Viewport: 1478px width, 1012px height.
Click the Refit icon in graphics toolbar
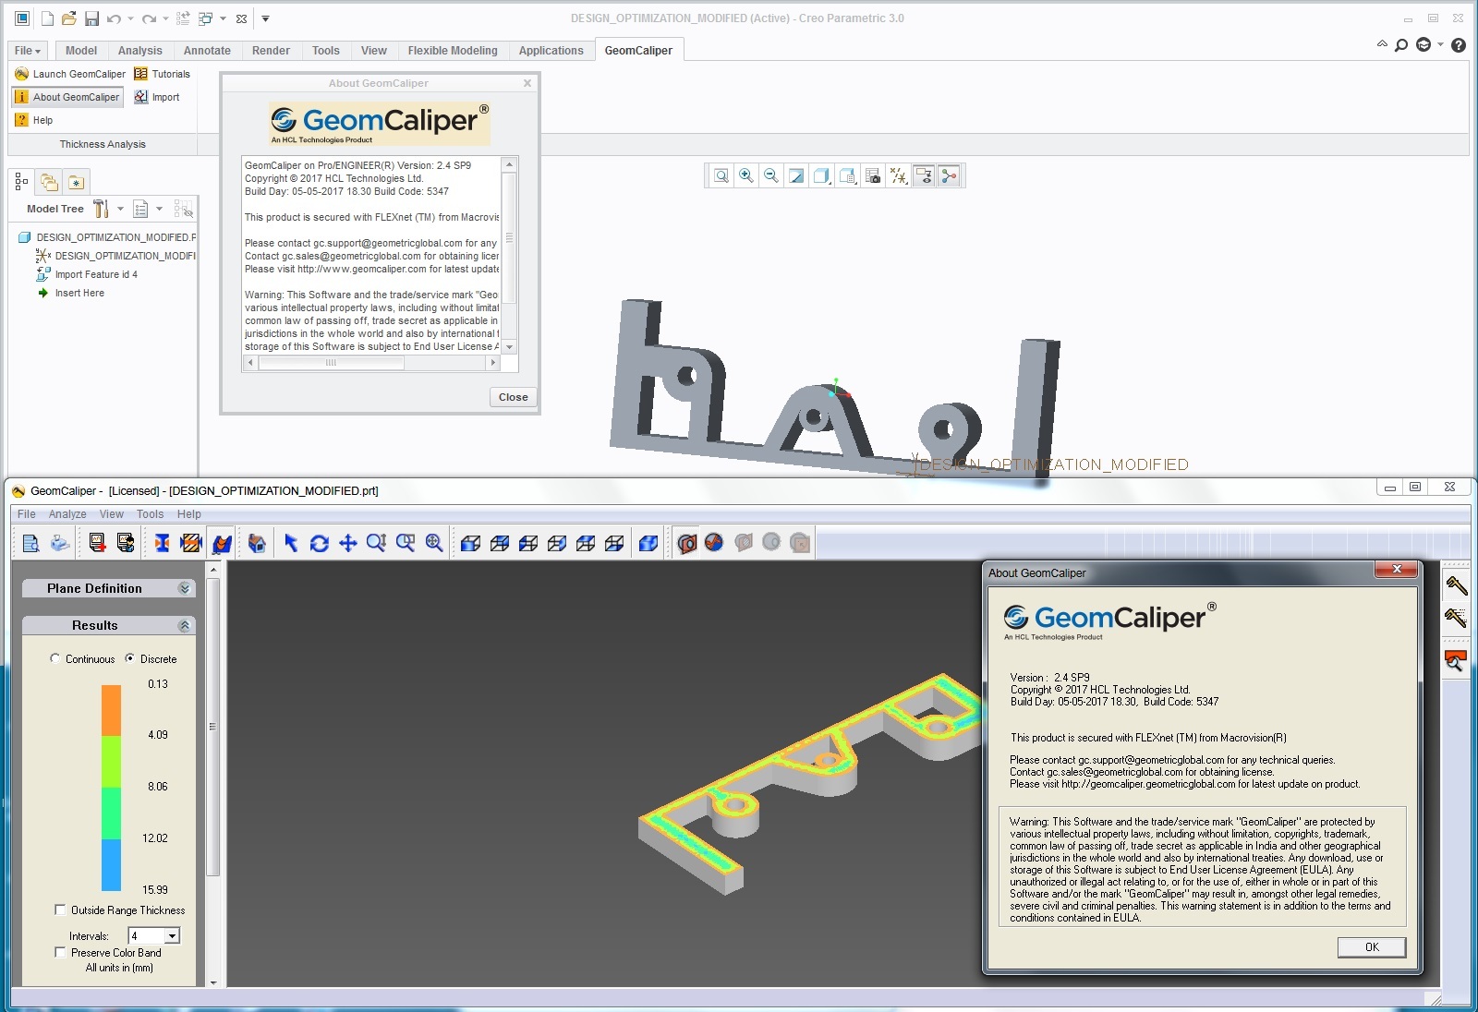click(x=721, y=175)
